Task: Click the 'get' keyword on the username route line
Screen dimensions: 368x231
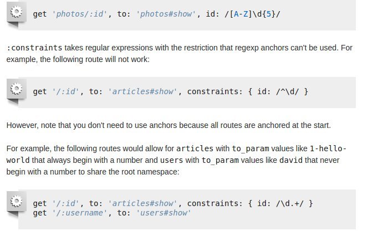Action: click(x=40, y=213)
